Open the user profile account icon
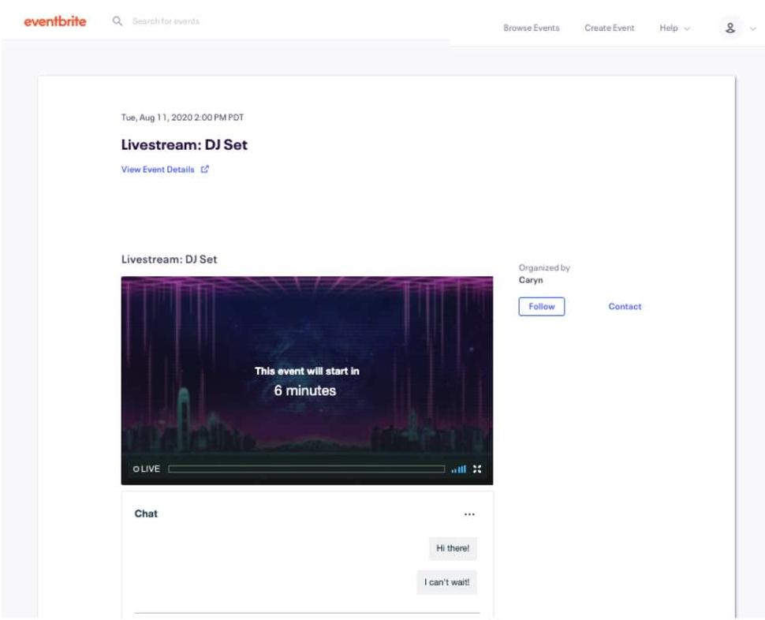Image resolution: width=765 pixels, height=620 pixels. [x=732, y=26]
